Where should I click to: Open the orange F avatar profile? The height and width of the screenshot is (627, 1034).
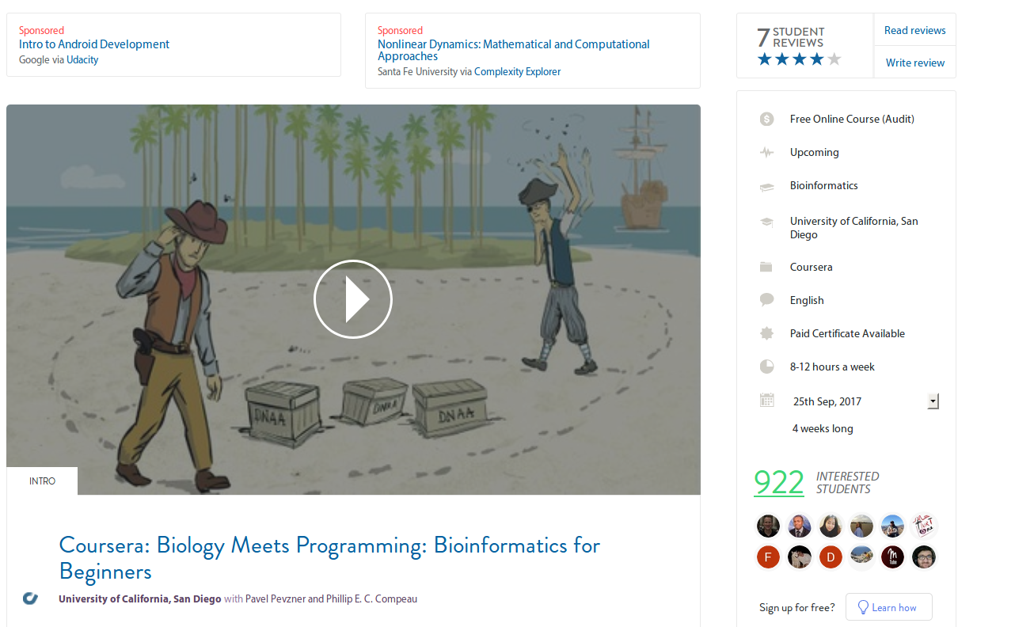768,557
